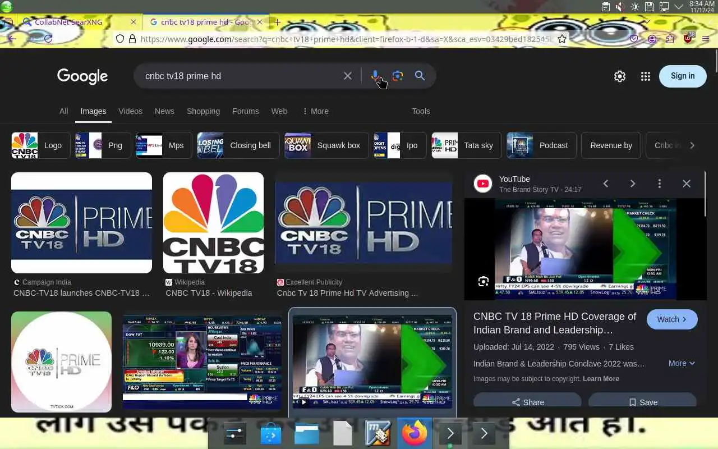The image size is (718, 449).
Task: Watch the video on YouTube
Action: [672, 319]
